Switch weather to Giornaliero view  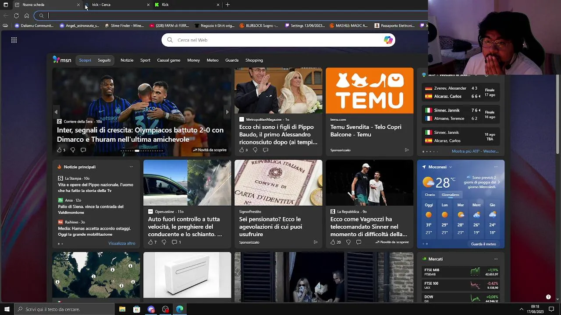(x=450, y=195)
